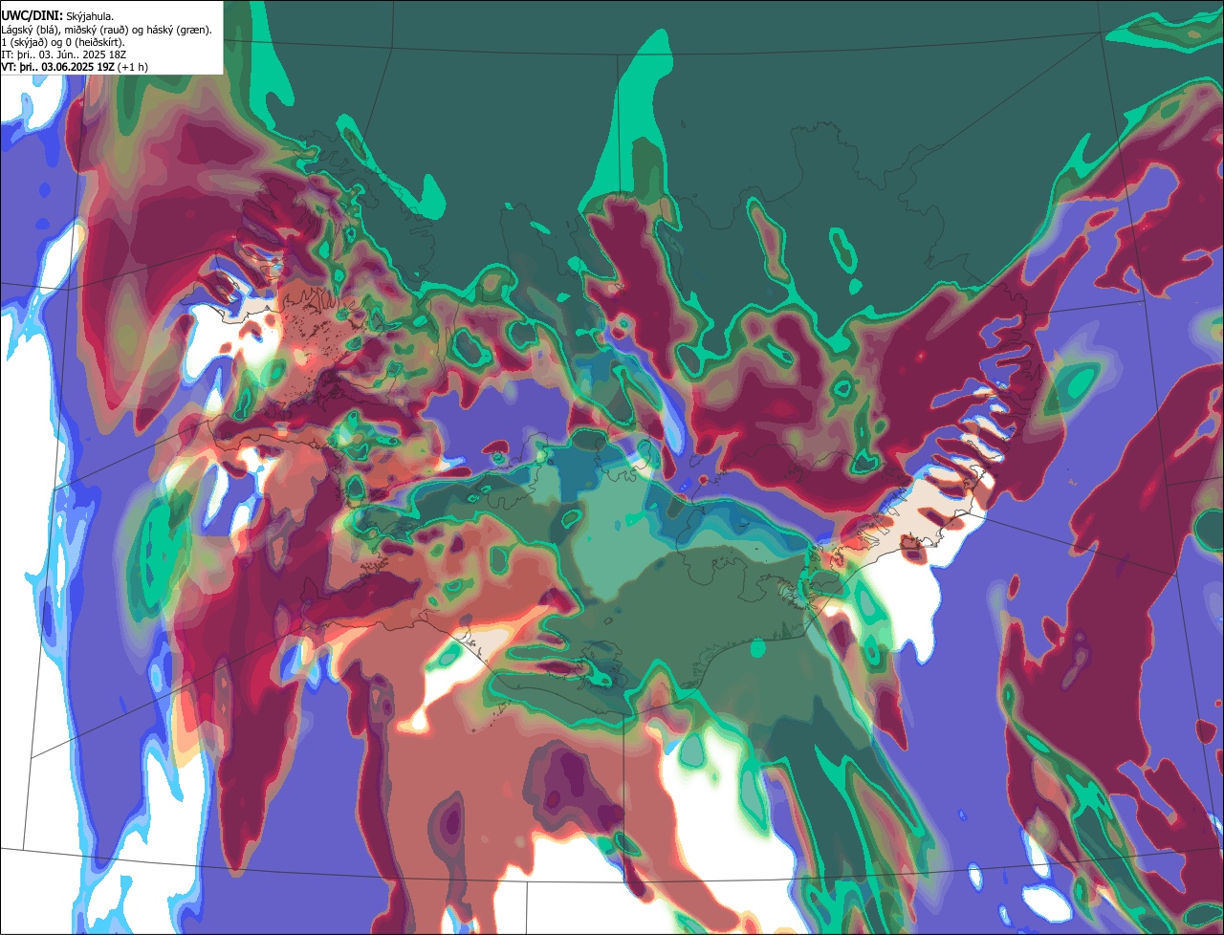This screenshot has height=935, width=1224.
Task: Click the "(+1 h)" forecast offset text
Action: [133, 67]
